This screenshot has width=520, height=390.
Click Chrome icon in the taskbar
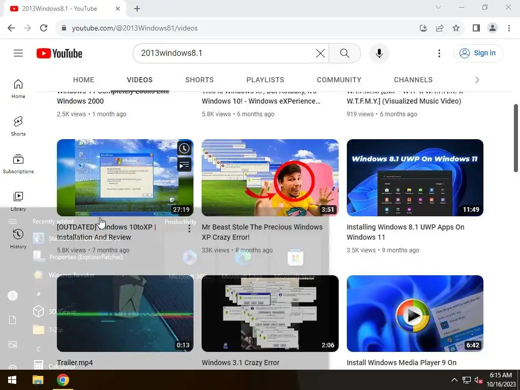[x=62, y=380]
